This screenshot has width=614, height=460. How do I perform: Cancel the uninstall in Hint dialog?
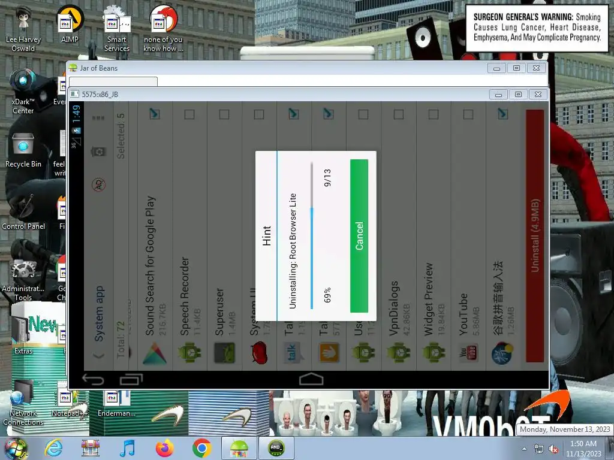[x=359, y=236]
